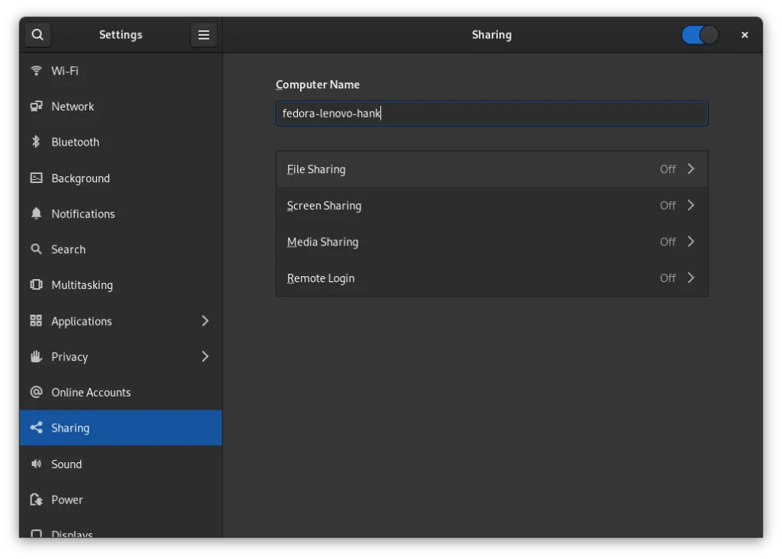
Task: Close the Settings window
Action: click(x=745, y=35)
